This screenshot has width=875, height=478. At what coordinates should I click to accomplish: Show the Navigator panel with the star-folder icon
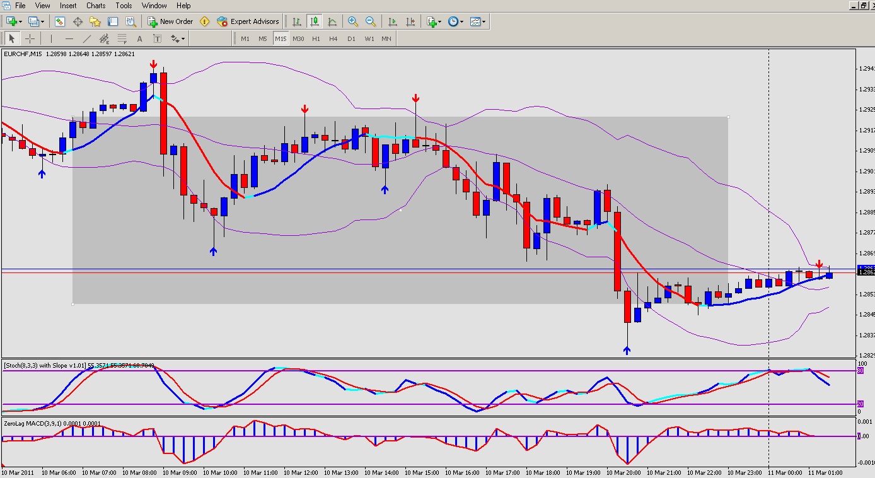(95, 21)
